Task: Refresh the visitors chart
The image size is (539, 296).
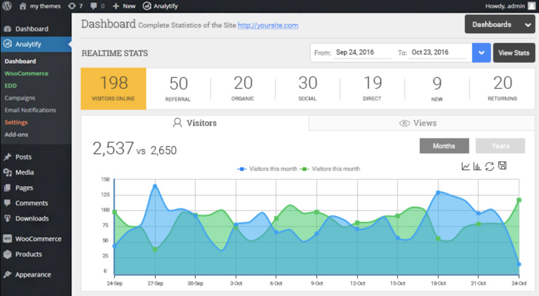Action: 490,166
